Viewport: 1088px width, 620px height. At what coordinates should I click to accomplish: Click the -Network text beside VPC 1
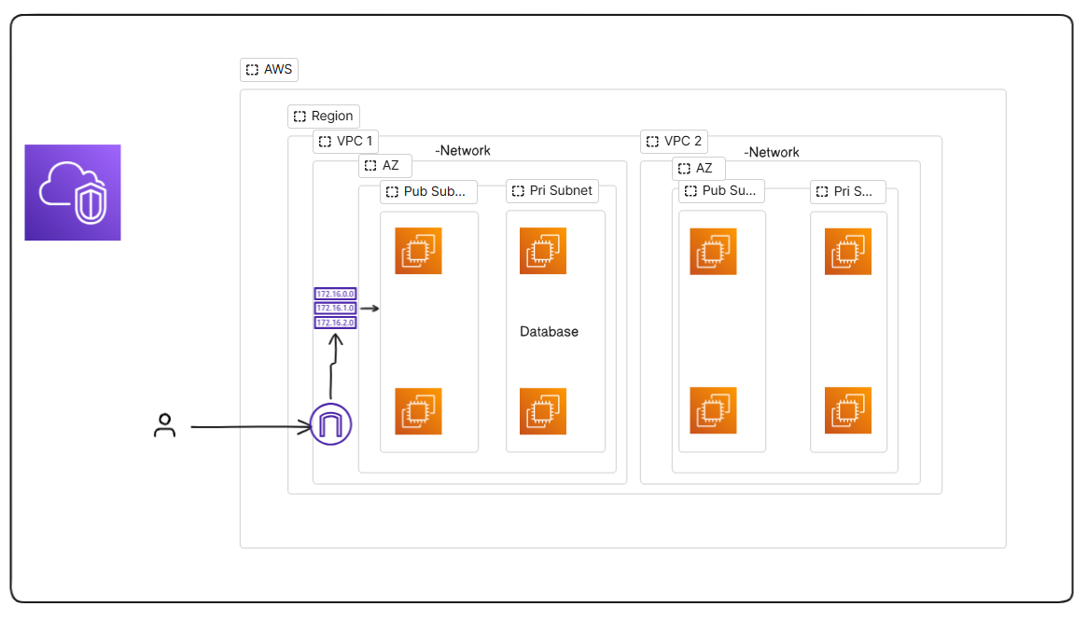click(463, 150)
